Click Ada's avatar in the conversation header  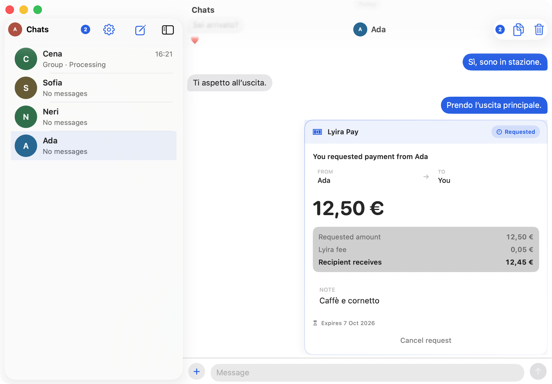[x=360, y=29]
